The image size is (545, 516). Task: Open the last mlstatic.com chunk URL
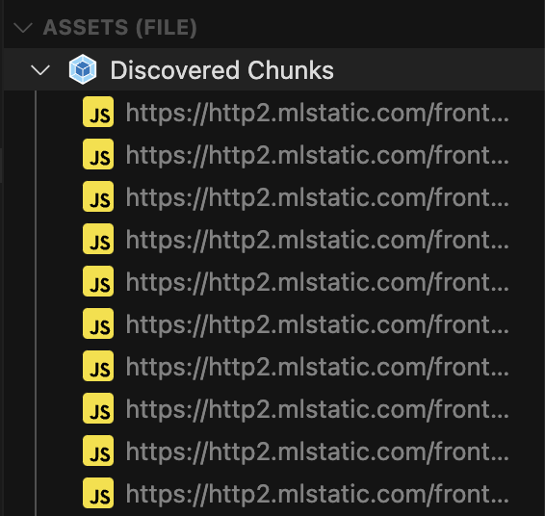click(318, 494)
